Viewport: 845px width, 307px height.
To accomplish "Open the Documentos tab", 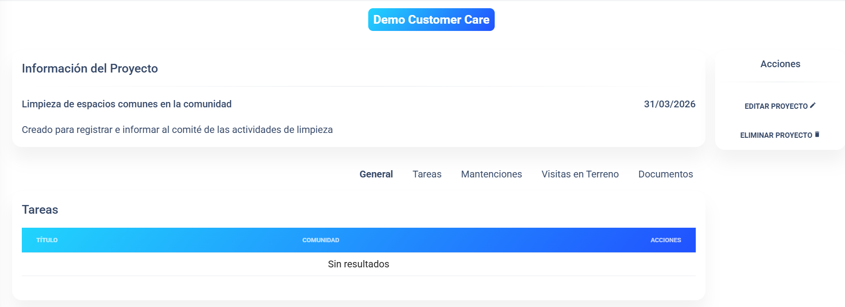I will coord(665,174).
